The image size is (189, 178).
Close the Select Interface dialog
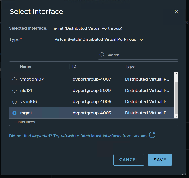pyautogui.click(x=176, y=12)
